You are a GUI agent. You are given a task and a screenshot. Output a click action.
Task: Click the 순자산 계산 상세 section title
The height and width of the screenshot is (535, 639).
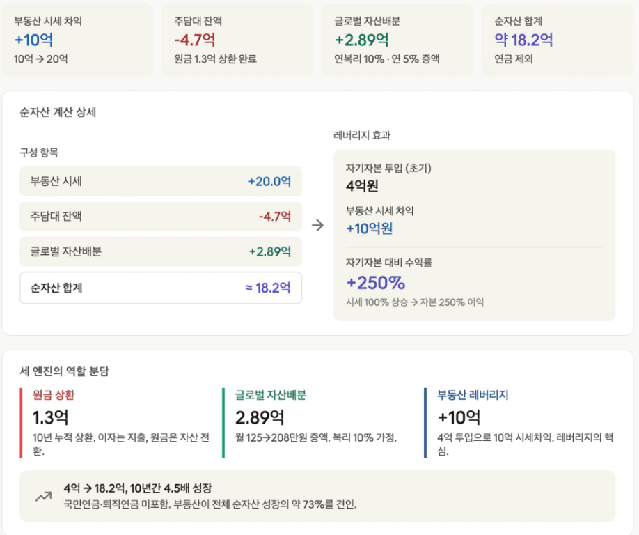(58, 112)
